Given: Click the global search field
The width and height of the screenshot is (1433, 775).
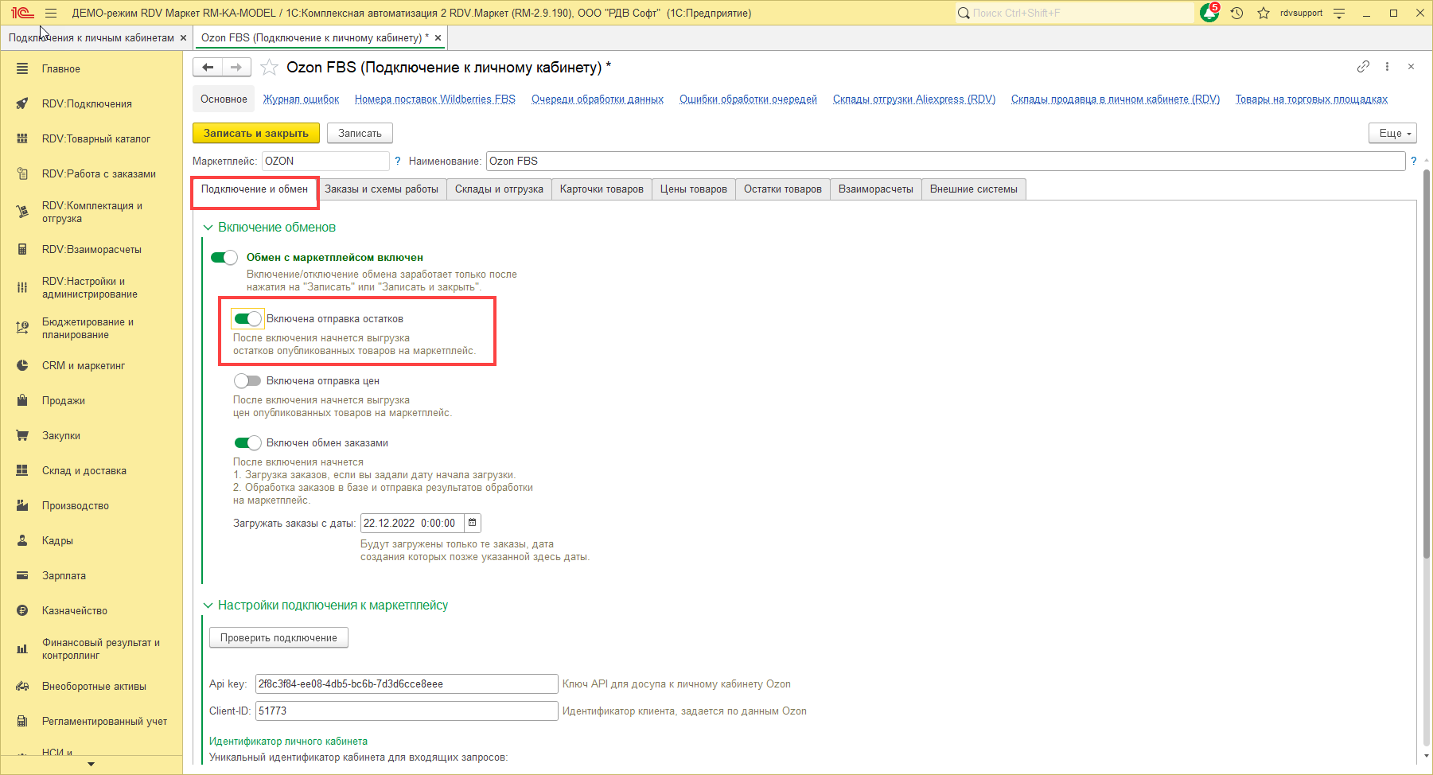Looking at the screenshot, I should [x=1074, y=13].
